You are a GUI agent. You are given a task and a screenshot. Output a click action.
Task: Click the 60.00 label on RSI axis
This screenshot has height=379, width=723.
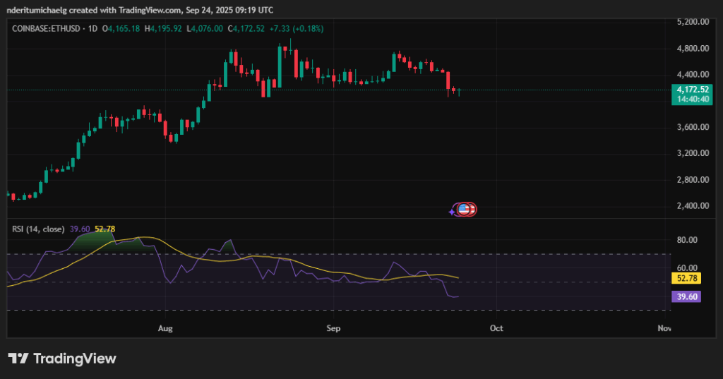point(687,268)
